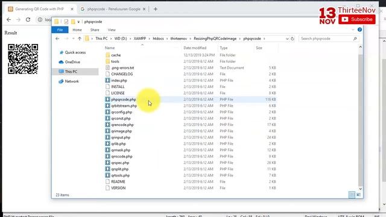
Task: Switch to large icons view layout
Action: [358, 195]
